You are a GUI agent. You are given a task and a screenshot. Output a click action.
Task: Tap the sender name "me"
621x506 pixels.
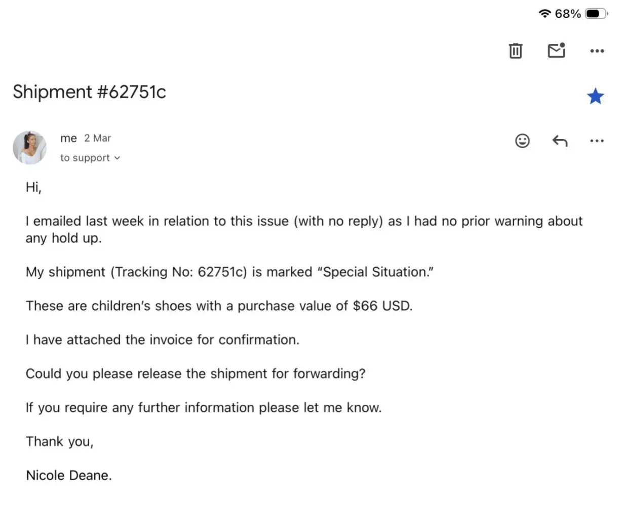click(x=68, y=138)
